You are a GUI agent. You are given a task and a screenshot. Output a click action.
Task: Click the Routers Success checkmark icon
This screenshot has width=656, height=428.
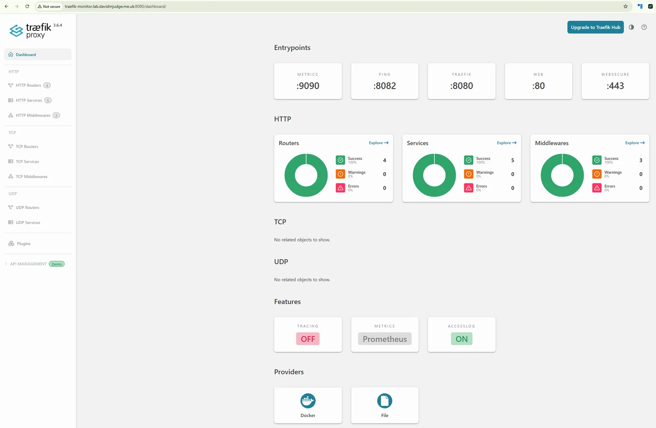(340, 160)
